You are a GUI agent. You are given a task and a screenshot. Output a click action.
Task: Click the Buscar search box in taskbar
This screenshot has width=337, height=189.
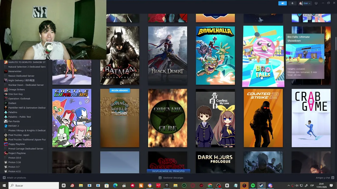pos(34,186)
